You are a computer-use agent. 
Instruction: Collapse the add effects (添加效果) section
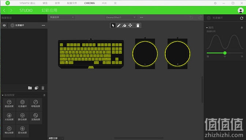click(3, 95)
